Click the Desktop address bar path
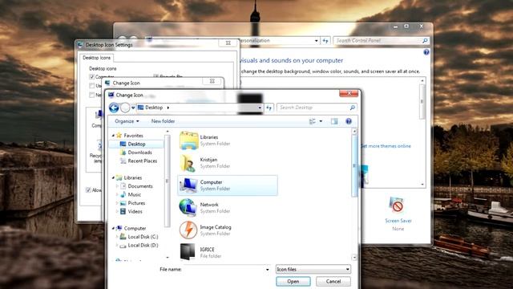Viewport: 513px width, 289px height. [x=154, y=108]
